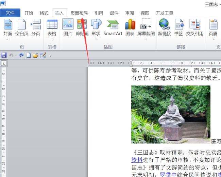Redo the last action
This screenshot has width=221, height=177.
click(21, 55)
